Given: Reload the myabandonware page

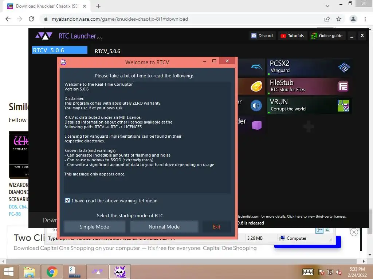Looking at the screenshot, I should coord(31,19).
